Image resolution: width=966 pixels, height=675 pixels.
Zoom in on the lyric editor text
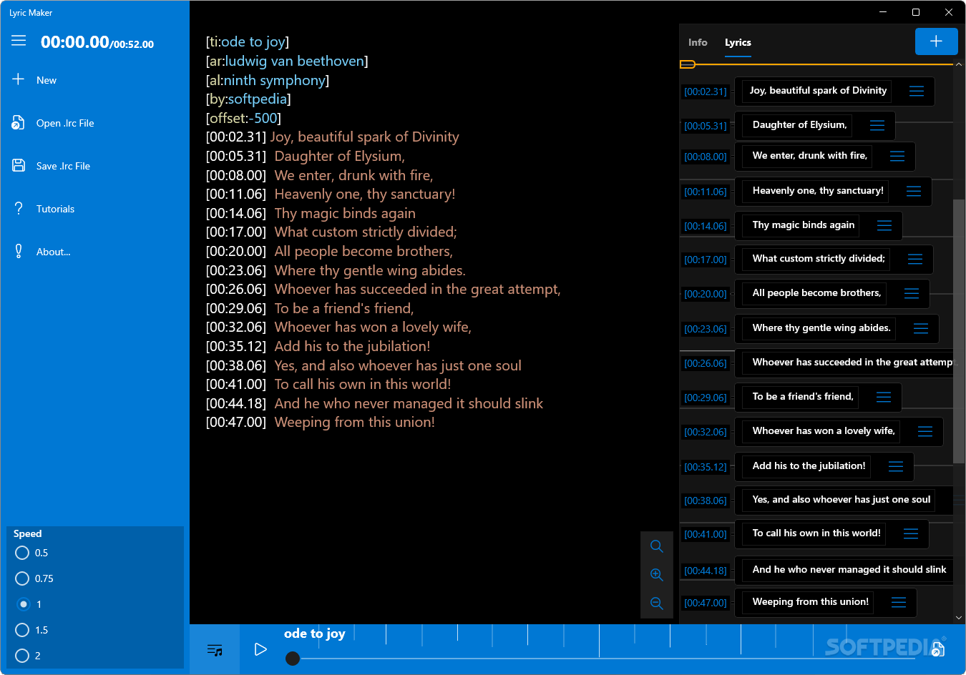(656, 574)
